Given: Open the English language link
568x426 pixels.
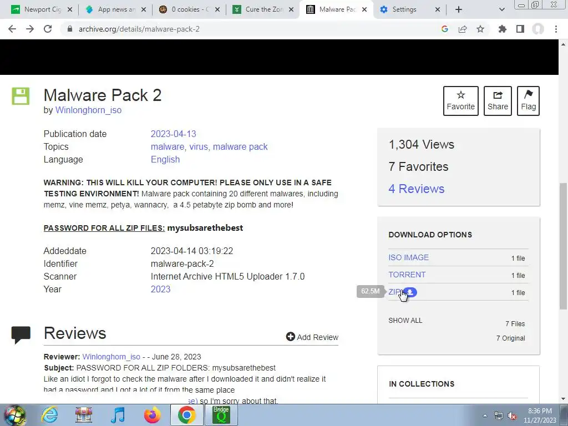Looking at the screenshot, I should [x=165, y=159].
